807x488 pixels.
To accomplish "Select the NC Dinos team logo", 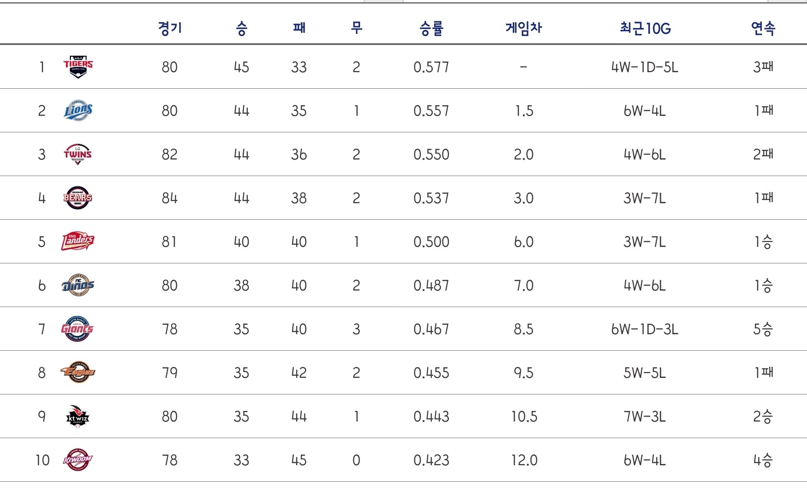I will pyautogui.click(x=78, y=285).
